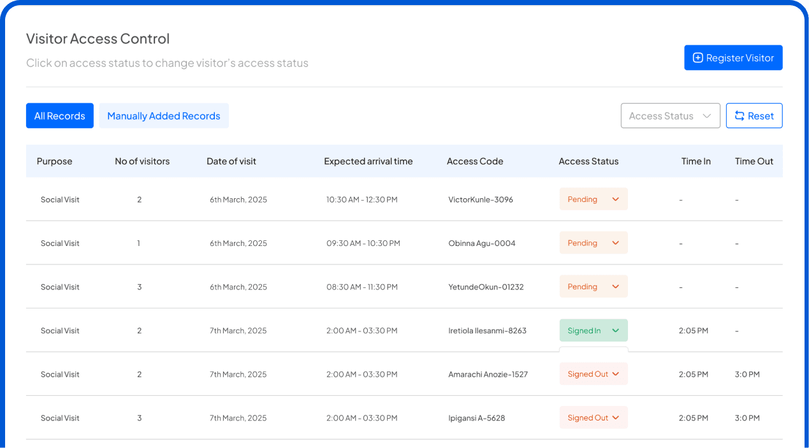Click the chevron on VictorKunle-3096 Pending status
The width and height of the screenshot is (809, 448).
615,199
